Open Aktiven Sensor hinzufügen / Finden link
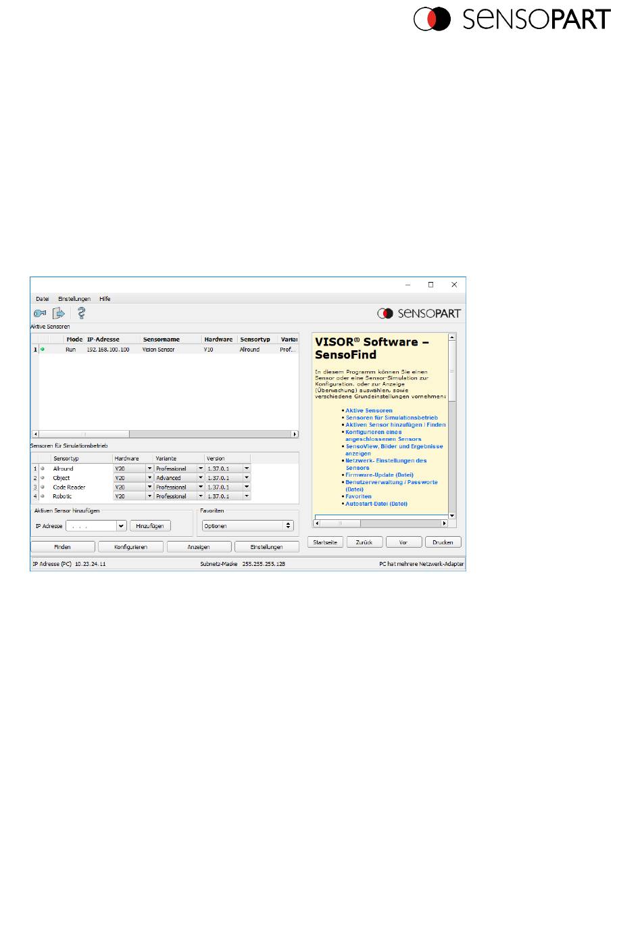The image size is (642, 948). pos(396,425)
